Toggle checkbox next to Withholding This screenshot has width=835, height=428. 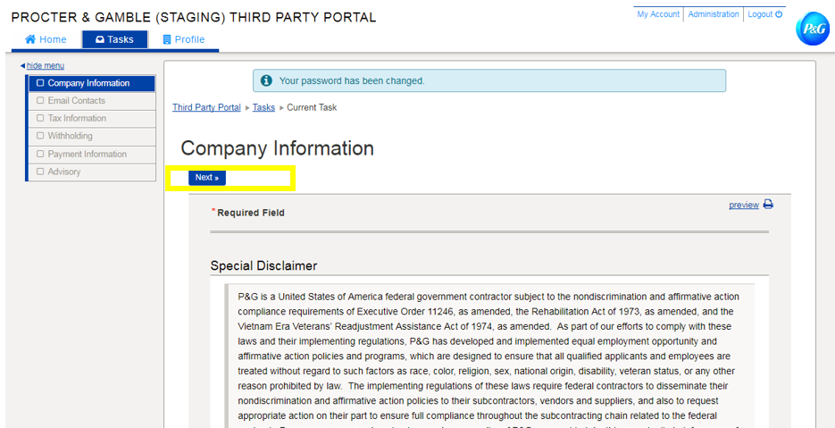click(40, 136)
